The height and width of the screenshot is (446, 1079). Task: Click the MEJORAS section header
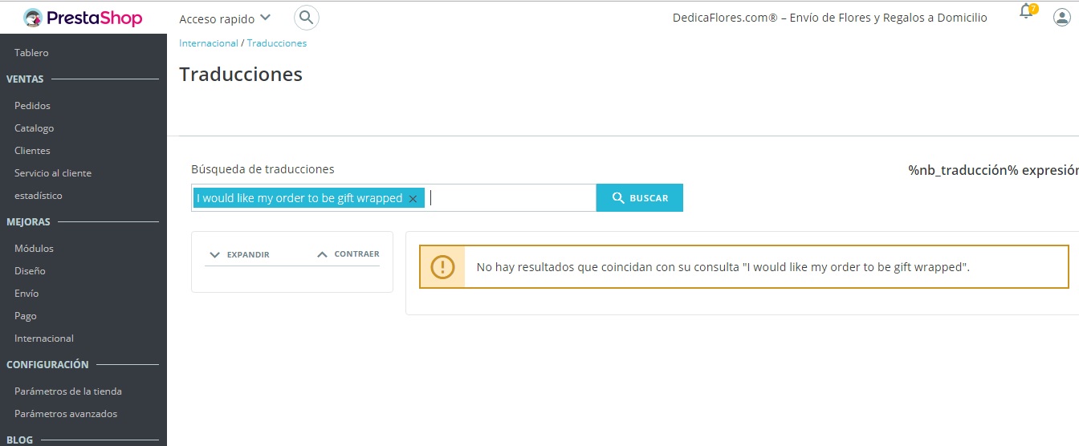coord(28,222)
